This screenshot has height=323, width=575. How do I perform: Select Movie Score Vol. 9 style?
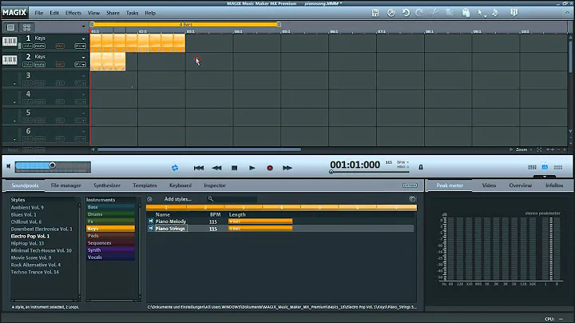tap(31, 257)
